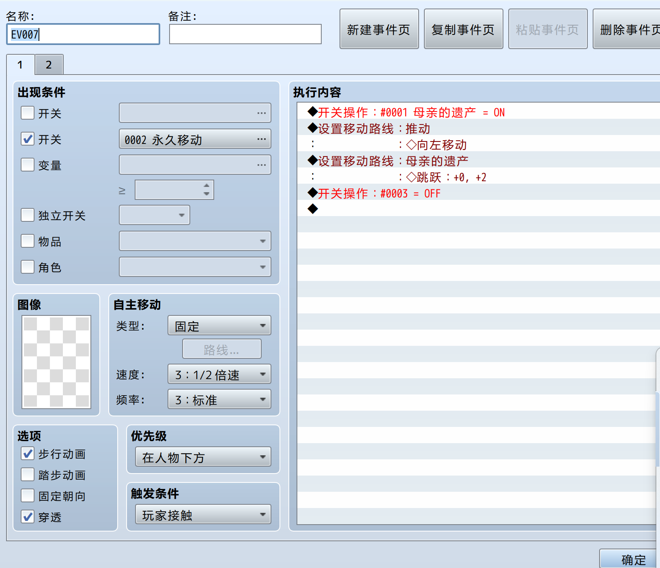Click the 新建事件页 button

click(379, 29)
